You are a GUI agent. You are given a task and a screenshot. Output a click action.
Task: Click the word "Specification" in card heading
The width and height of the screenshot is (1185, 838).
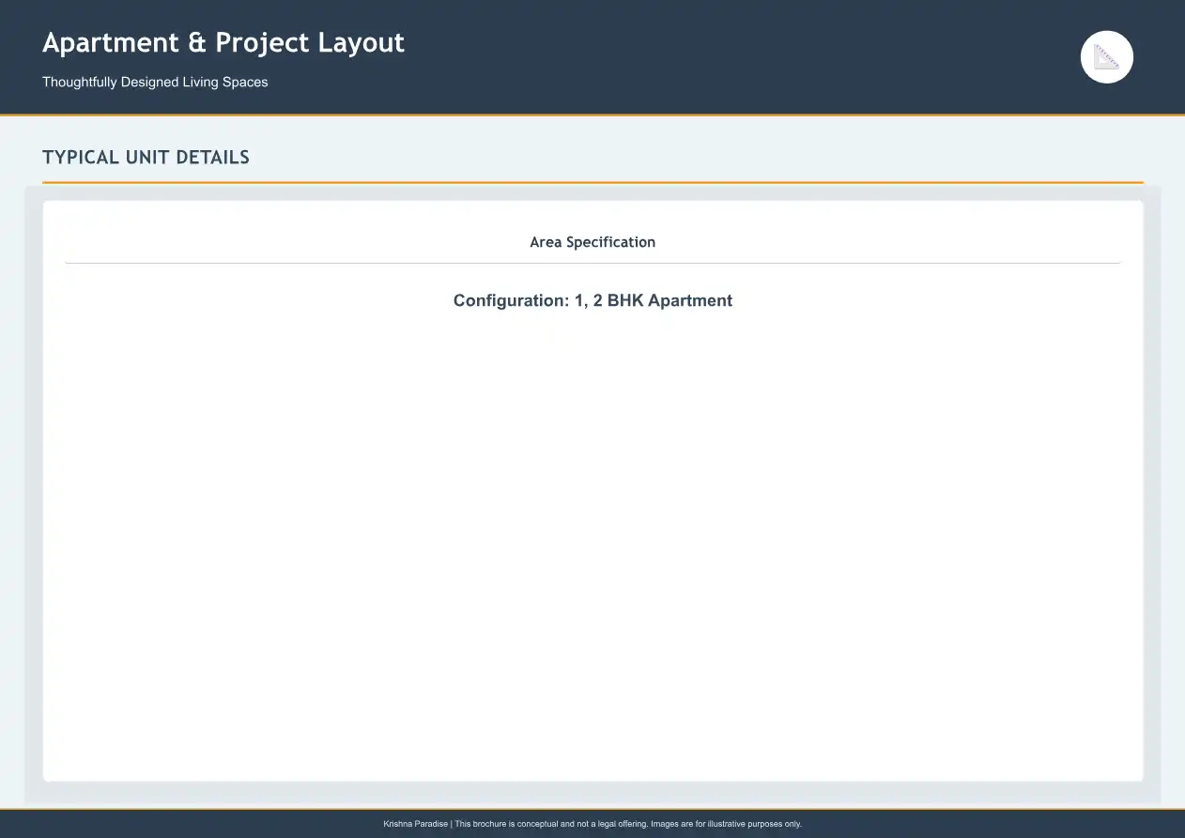[x=610, y=242]
